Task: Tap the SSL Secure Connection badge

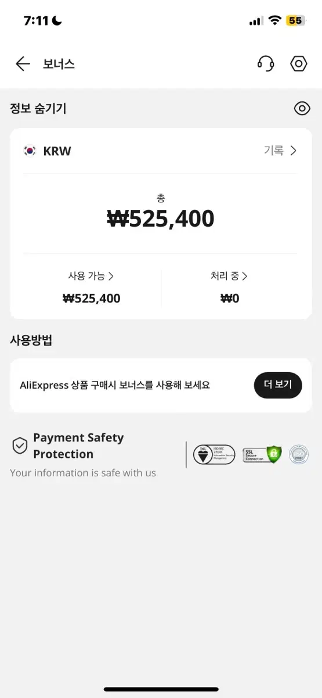Action: point(262,454)
